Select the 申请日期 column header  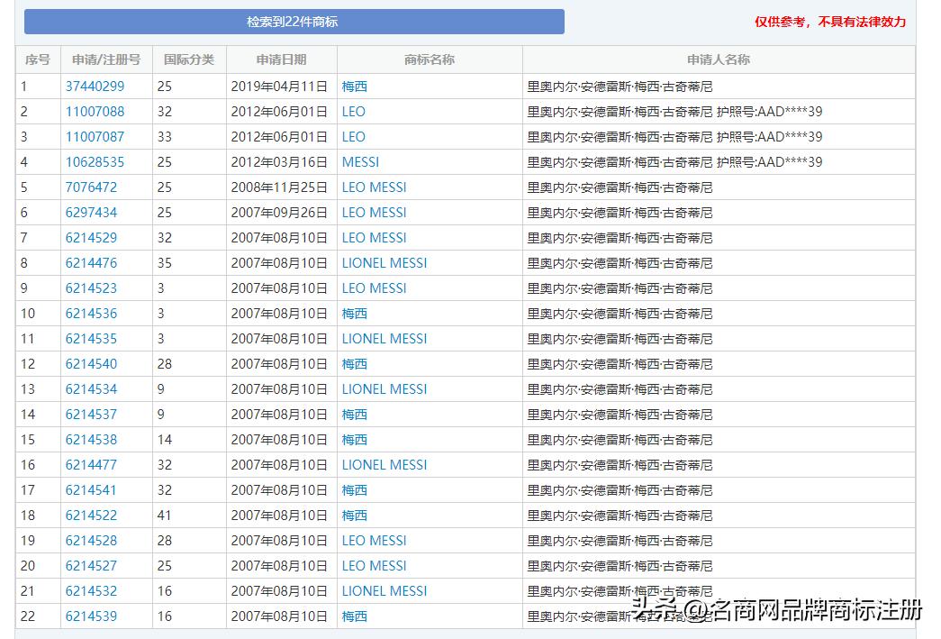(281, 59)
